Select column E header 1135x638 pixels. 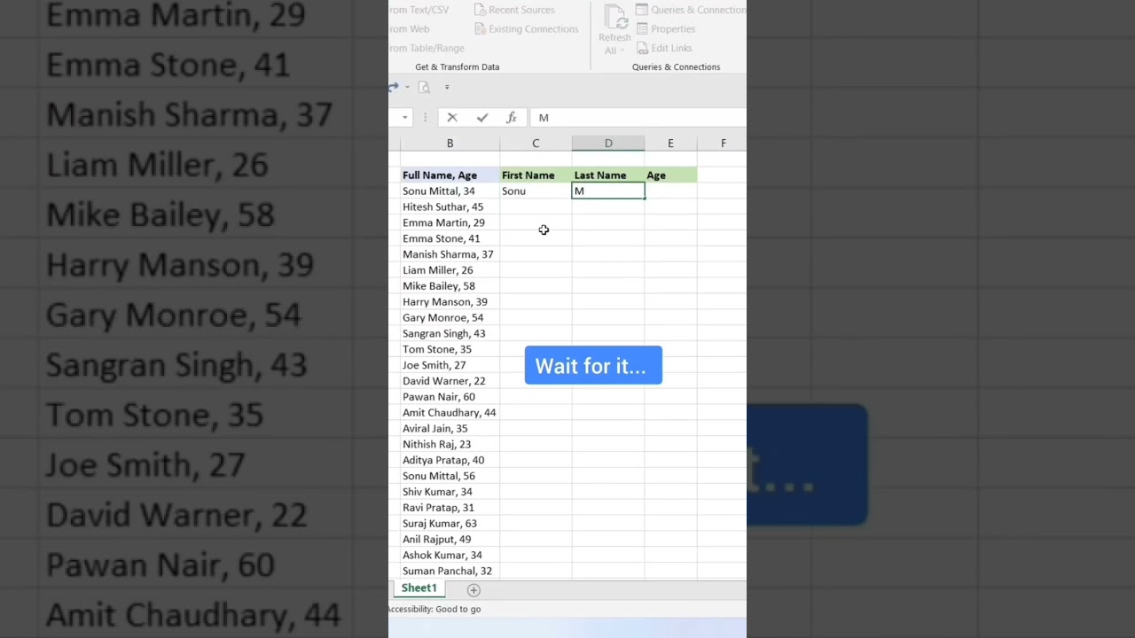coord(670,144)
